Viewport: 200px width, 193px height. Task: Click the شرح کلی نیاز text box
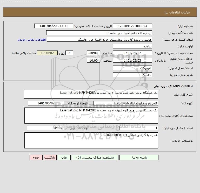[91, 94]
